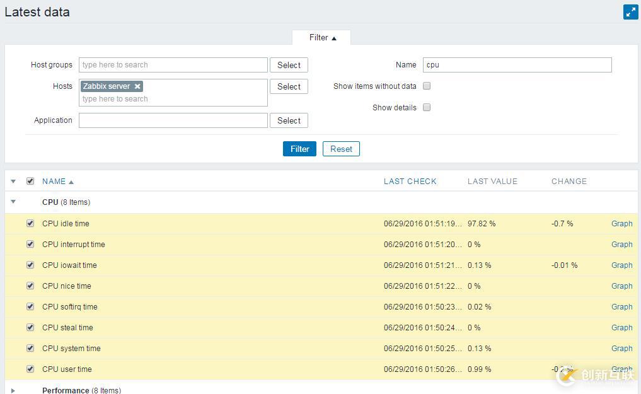Collapse the CPU group using its chevron
This screenshot has width=641, height=394.
click(13, 202)
